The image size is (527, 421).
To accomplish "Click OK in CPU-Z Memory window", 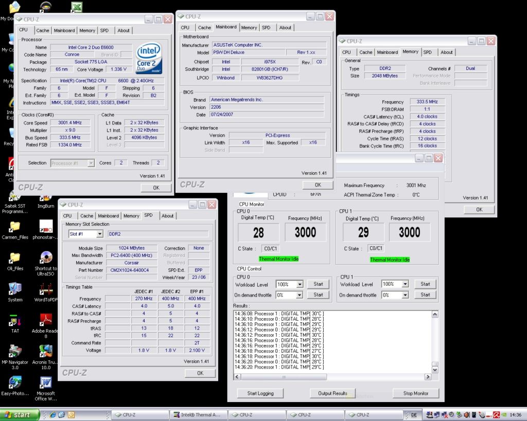I will (x=479, y=209).
